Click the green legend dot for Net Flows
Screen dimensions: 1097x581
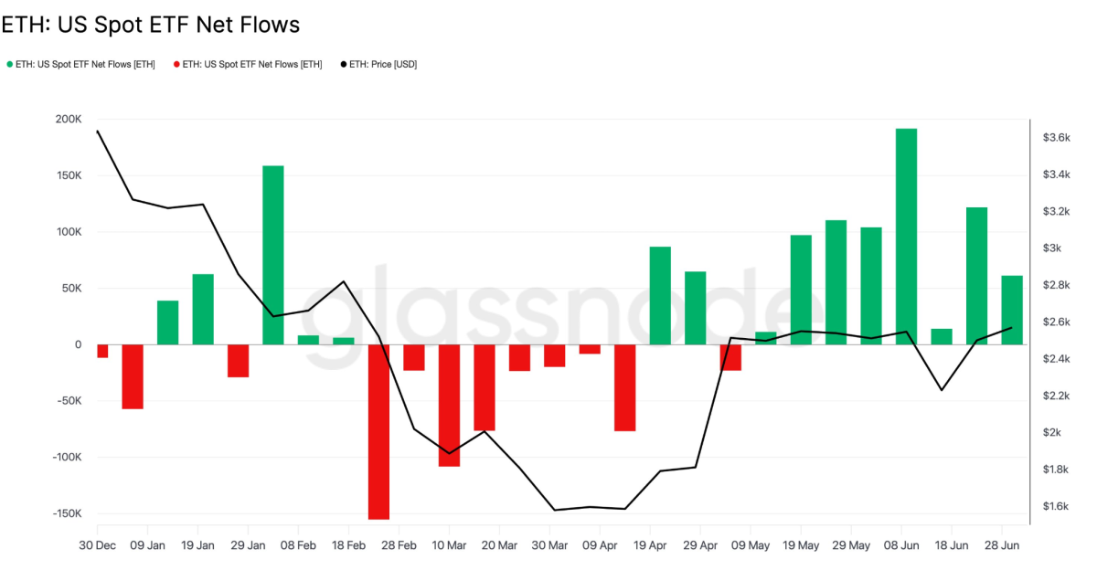[9, 64]
